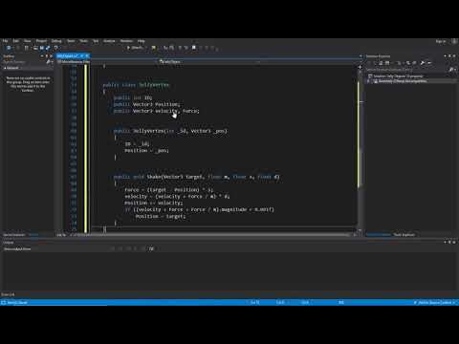This screenshot has width=459, height=344.
Task: Expand the General group in Toolbox
Action: click(5, 68)
